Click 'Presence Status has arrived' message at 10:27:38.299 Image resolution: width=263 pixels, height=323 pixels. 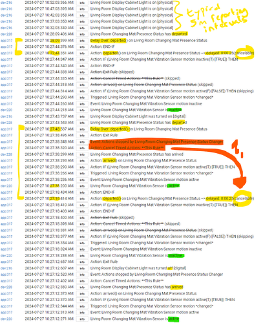pos(137,154)
